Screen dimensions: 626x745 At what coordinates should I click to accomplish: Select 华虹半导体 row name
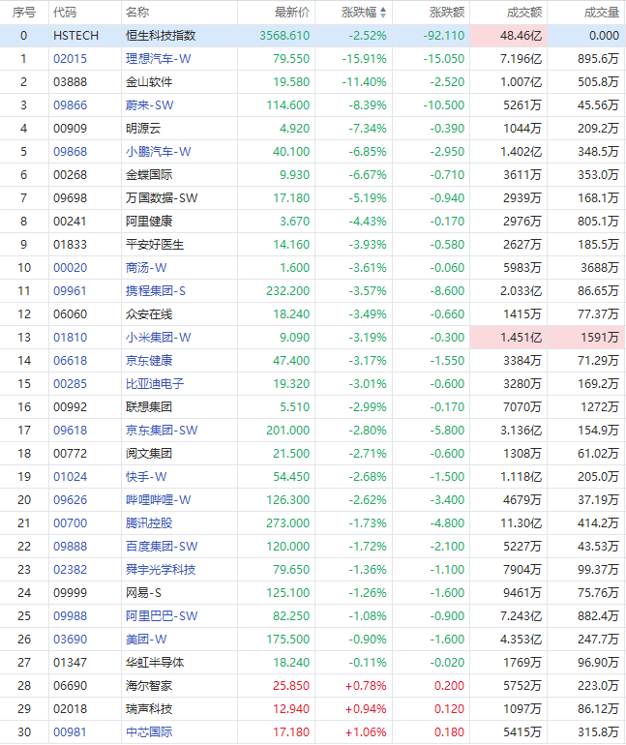(155, 663)
